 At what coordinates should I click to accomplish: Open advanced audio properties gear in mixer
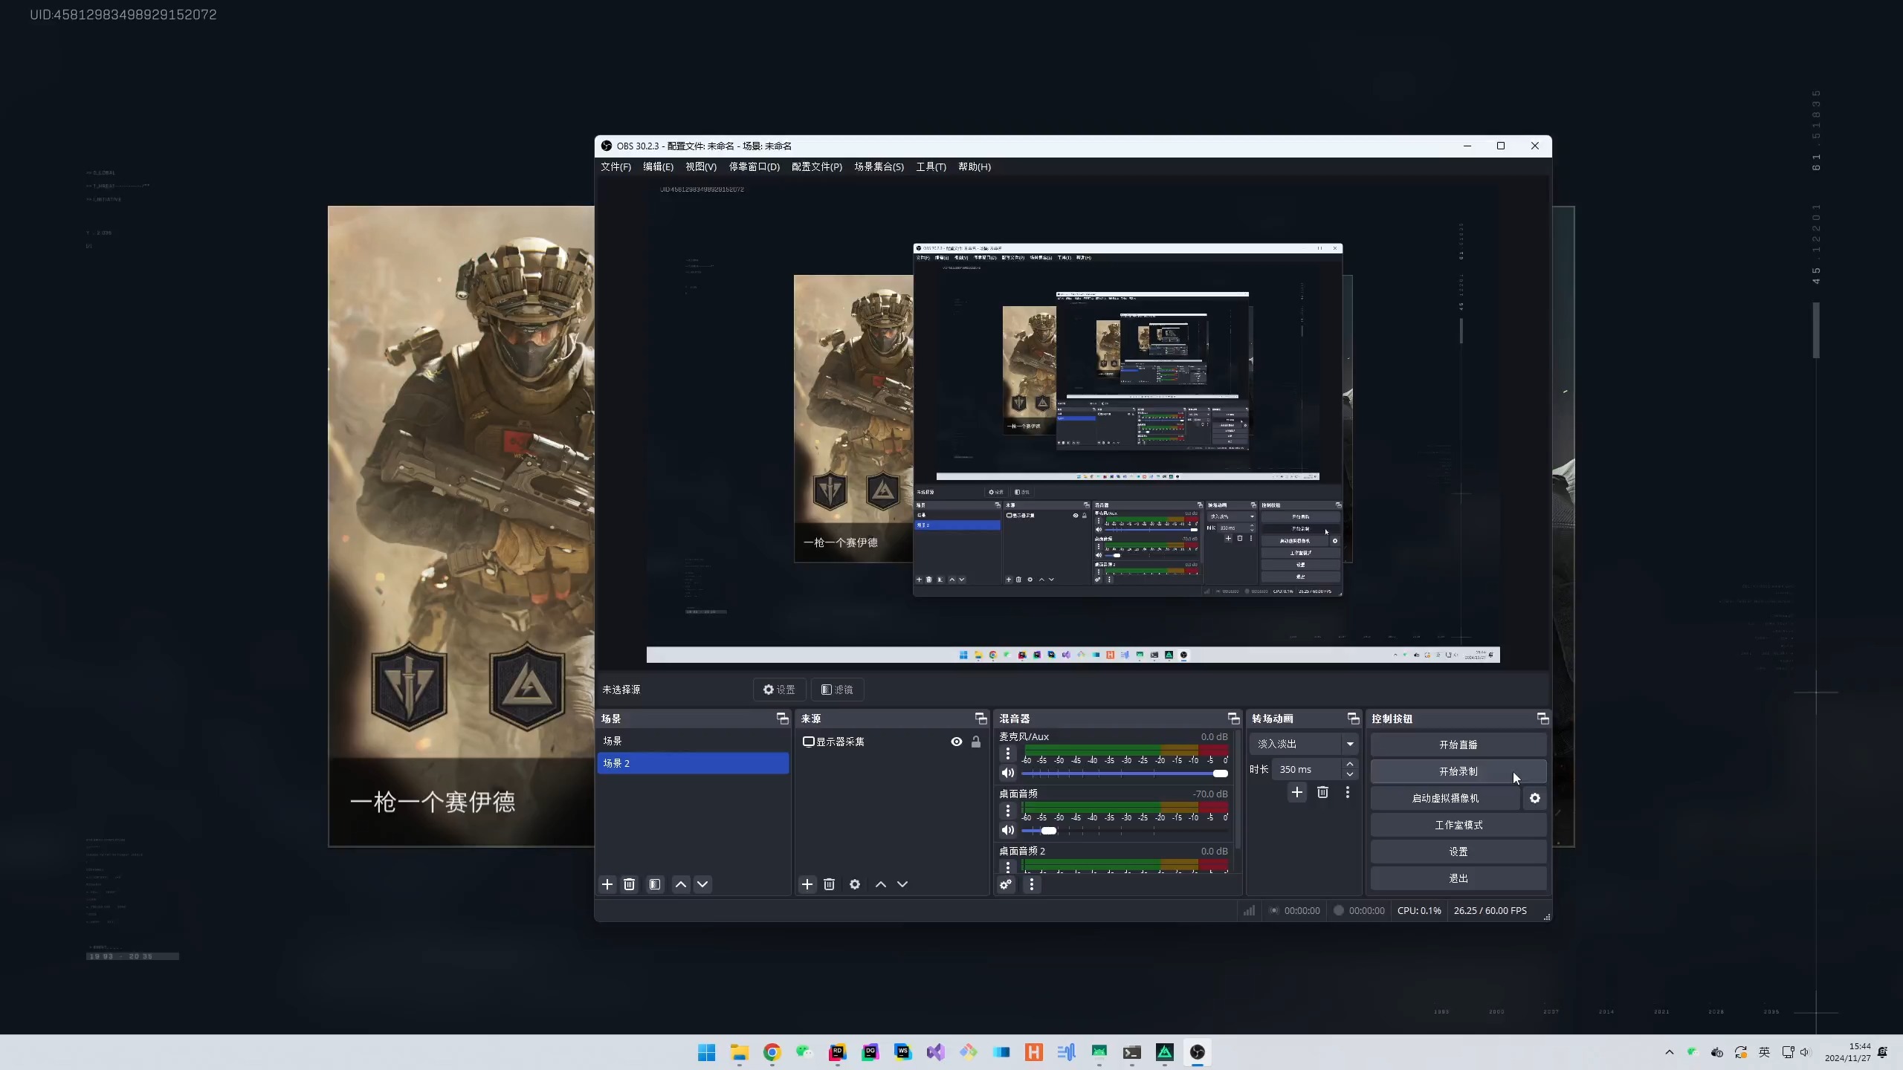pos(1005,884)
